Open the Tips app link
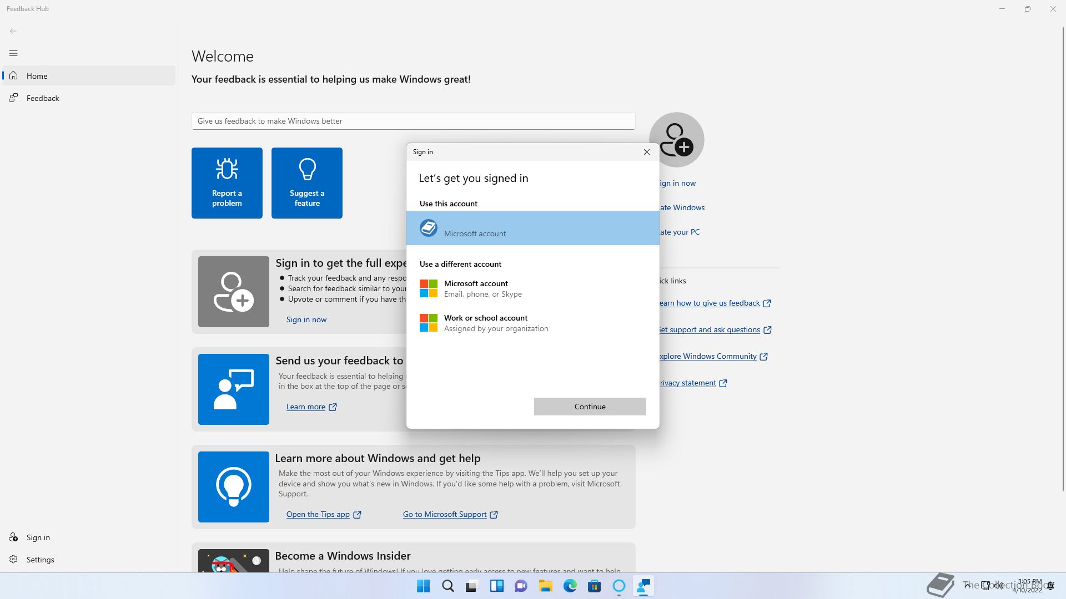Screen dimensions: 1066x599 point(318,514)
